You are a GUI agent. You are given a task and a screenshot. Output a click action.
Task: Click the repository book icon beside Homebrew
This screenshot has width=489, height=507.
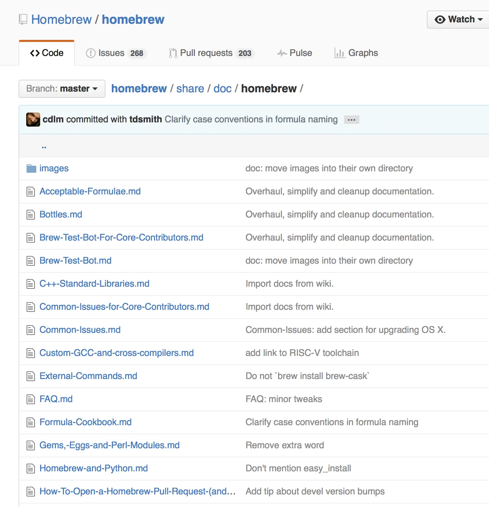(x=23, y=20)
